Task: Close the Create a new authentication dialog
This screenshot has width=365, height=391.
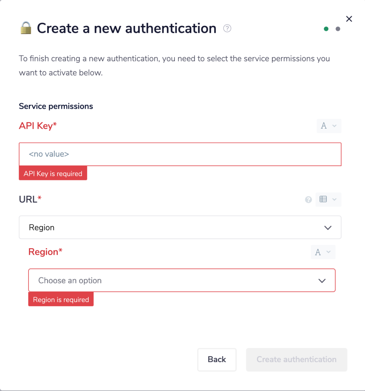Action: click(349, 19)
